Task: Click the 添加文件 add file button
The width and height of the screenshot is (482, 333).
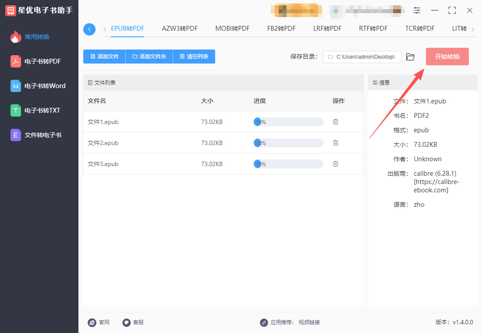Action: (104, 57)
